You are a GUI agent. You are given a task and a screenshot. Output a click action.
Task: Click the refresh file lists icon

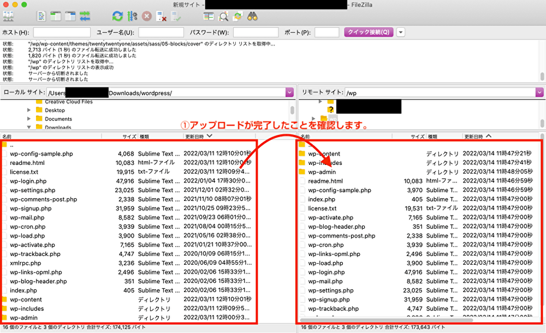tap(117, 16)
